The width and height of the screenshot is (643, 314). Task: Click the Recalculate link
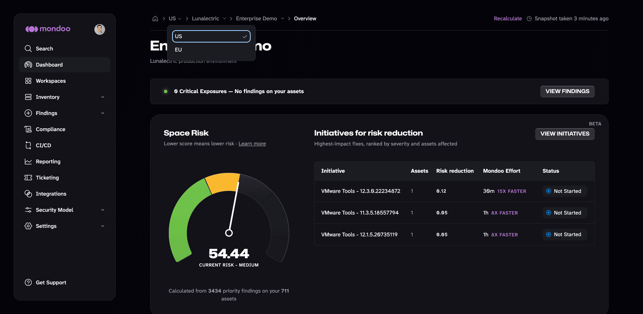[508, 18]
